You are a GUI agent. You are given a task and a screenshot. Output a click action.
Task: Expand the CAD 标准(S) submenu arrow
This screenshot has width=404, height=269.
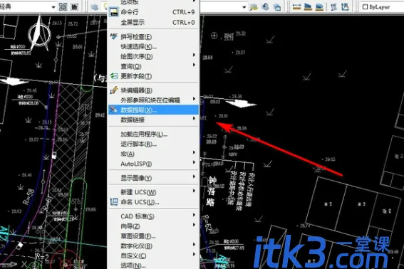pyautogui.click(x=194, y=215)
